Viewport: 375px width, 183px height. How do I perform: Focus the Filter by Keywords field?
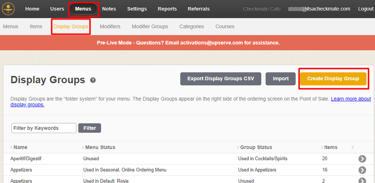click(x=44, y=128)
